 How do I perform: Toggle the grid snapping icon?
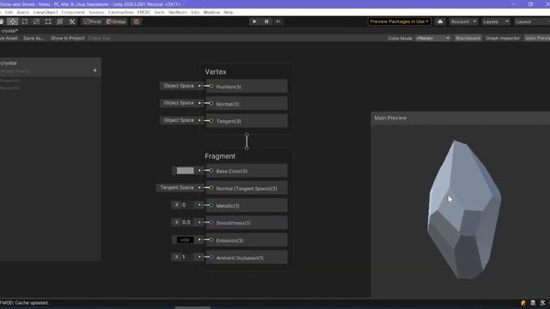pos(137,21)
